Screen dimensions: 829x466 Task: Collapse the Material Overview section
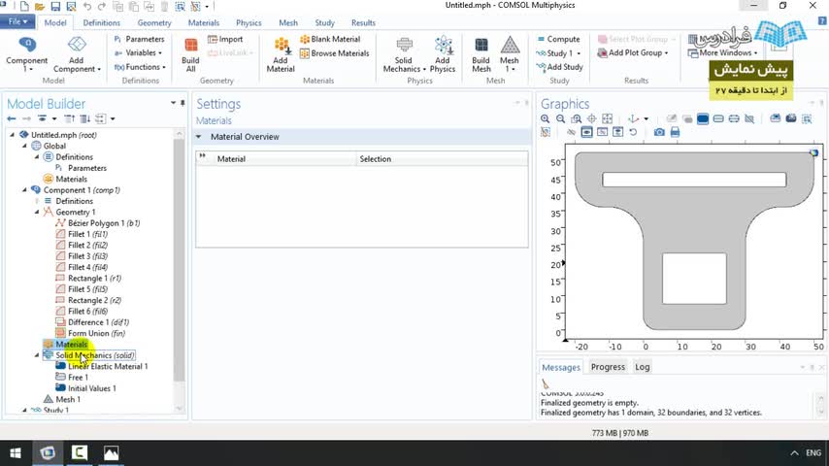pos(199,137)
